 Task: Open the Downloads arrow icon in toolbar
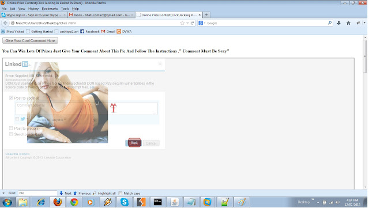338,23
